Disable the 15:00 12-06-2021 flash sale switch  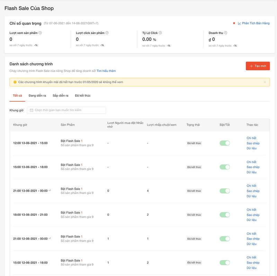coord(225,263)
